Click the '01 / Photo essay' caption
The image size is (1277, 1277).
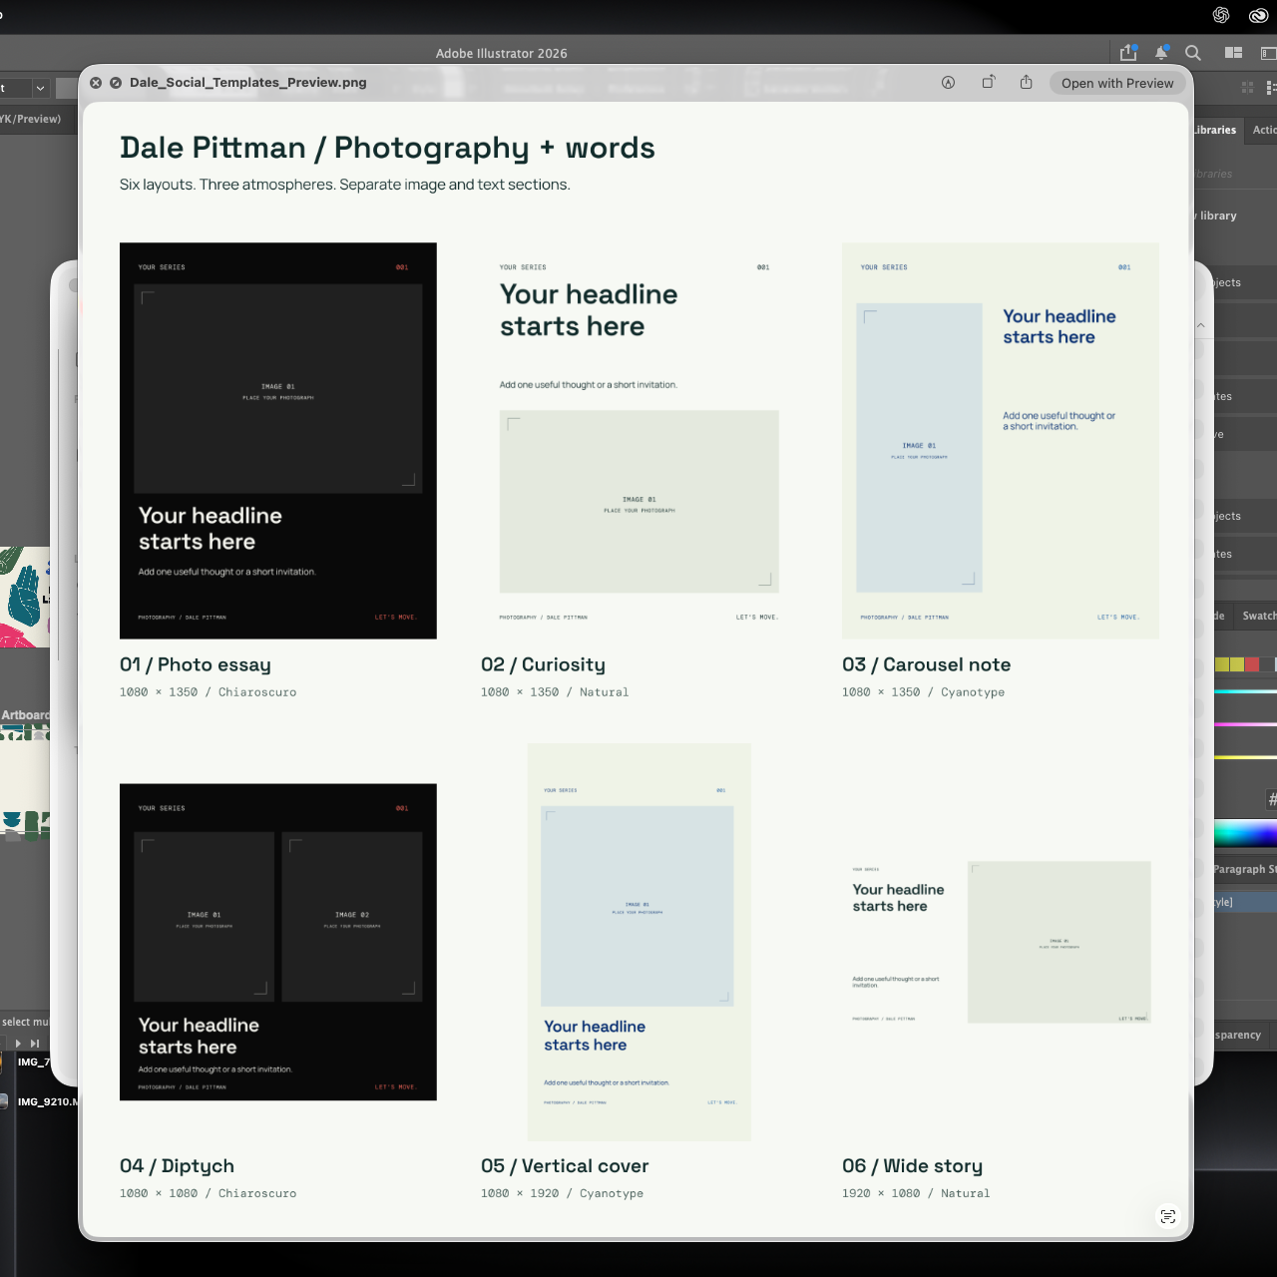click(196, 664)
